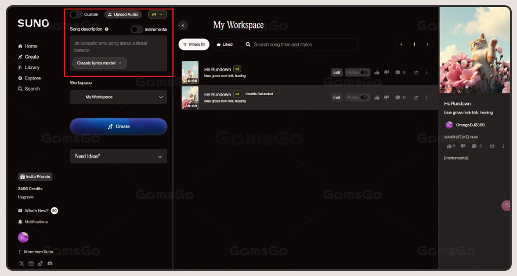This screenshot has height=276, width=517.
Task: Open What's New? updates
Action: pos(38,210)
